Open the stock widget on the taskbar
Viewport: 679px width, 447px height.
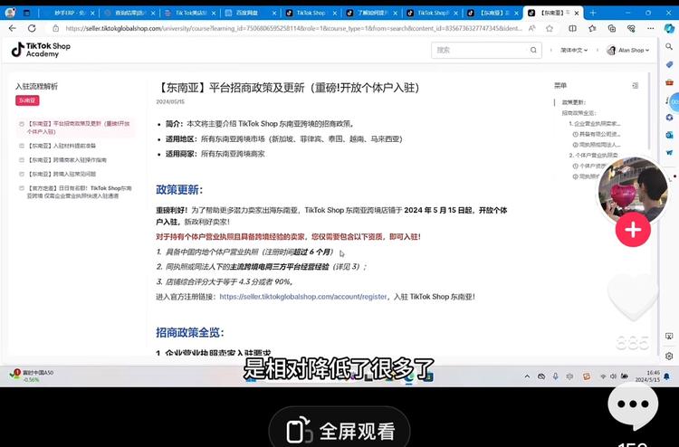(32, 376)
